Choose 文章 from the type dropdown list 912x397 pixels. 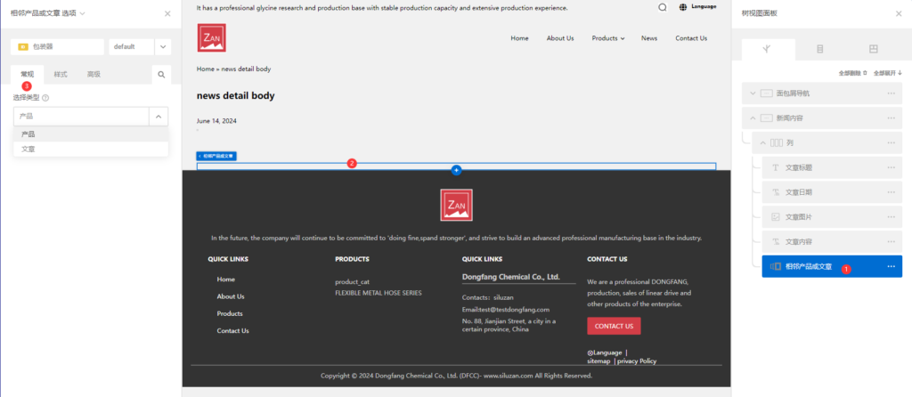[x=28, y=150]
